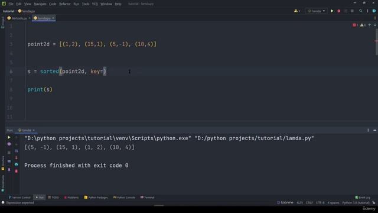The width and height of the screenshot is (378, 213).
Task: Open IDE settings vertical dots in toolbar
Action: coord(367,11)
